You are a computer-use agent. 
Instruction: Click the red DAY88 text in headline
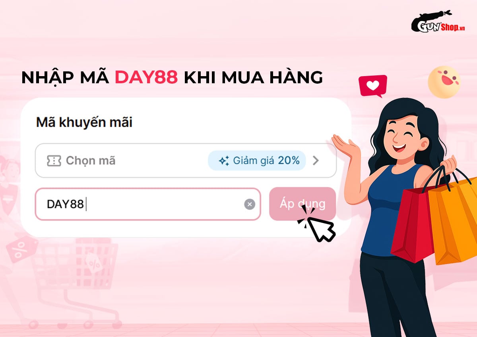coord(146,78)
